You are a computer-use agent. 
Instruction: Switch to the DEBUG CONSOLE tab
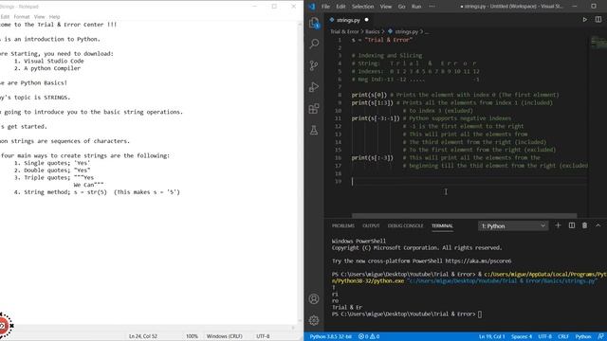coord(405,225)
